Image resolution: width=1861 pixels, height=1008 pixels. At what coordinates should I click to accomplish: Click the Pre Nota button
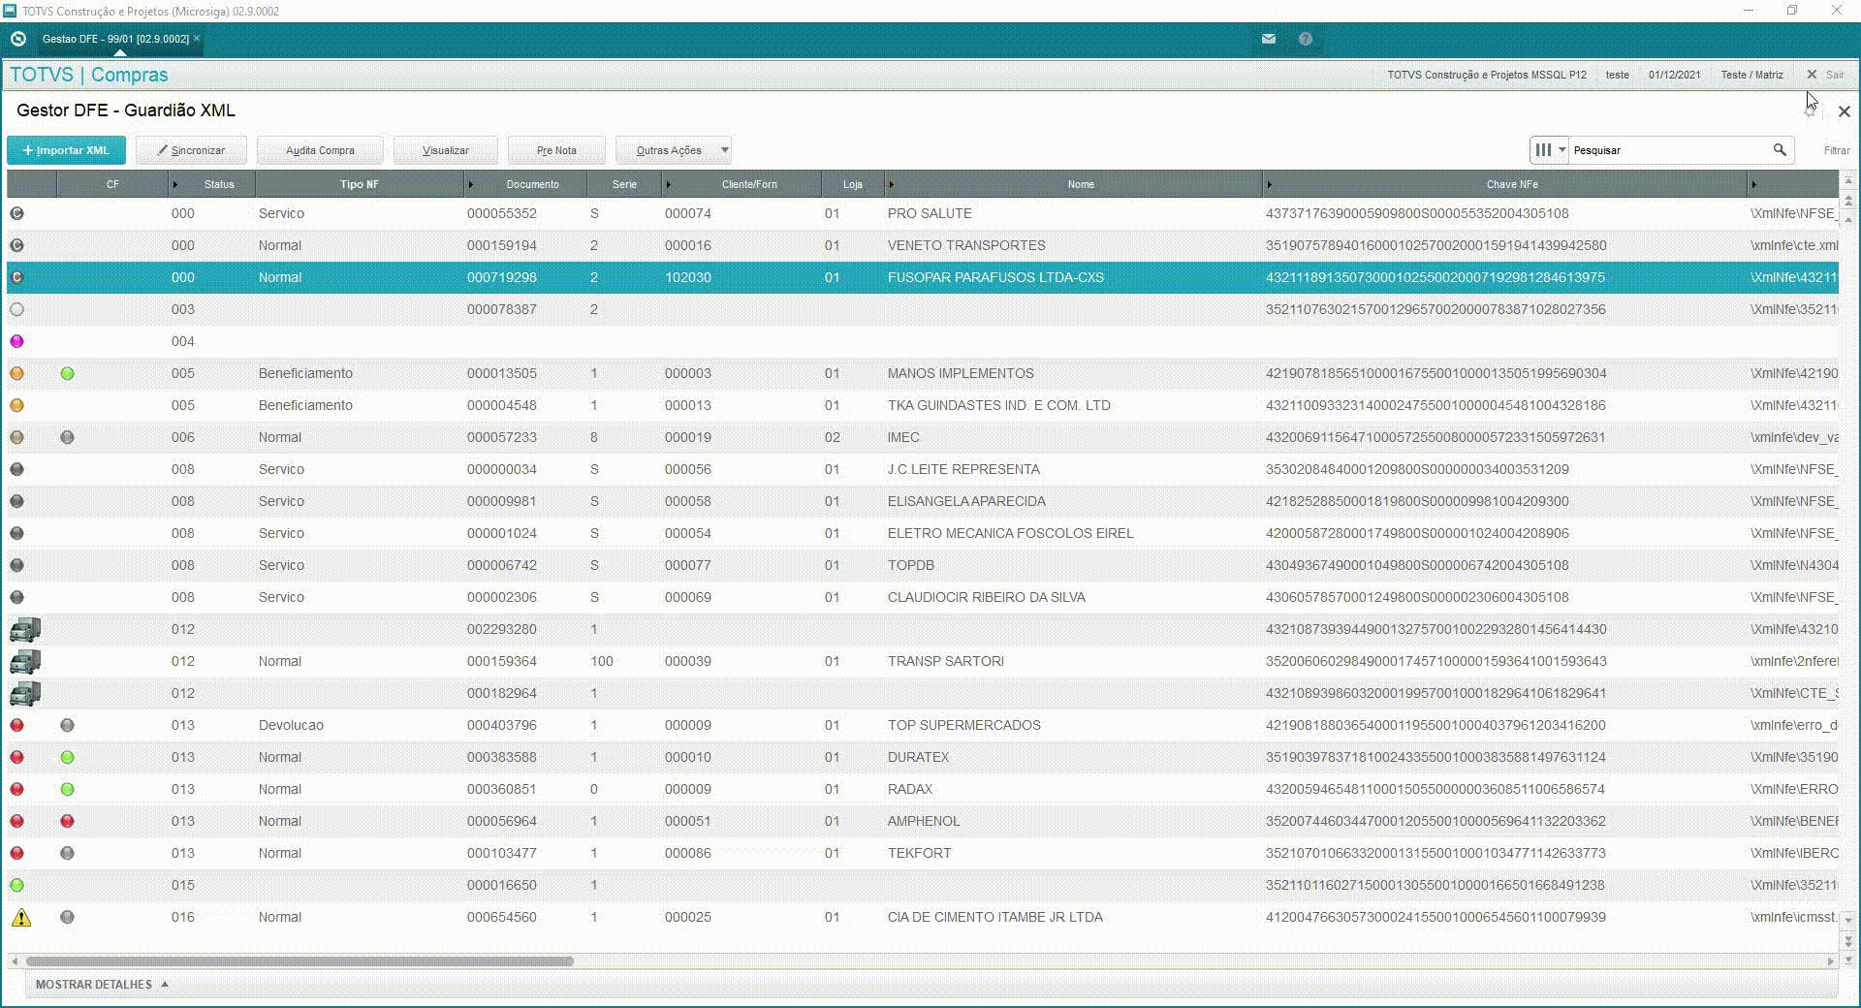point(556,150)
